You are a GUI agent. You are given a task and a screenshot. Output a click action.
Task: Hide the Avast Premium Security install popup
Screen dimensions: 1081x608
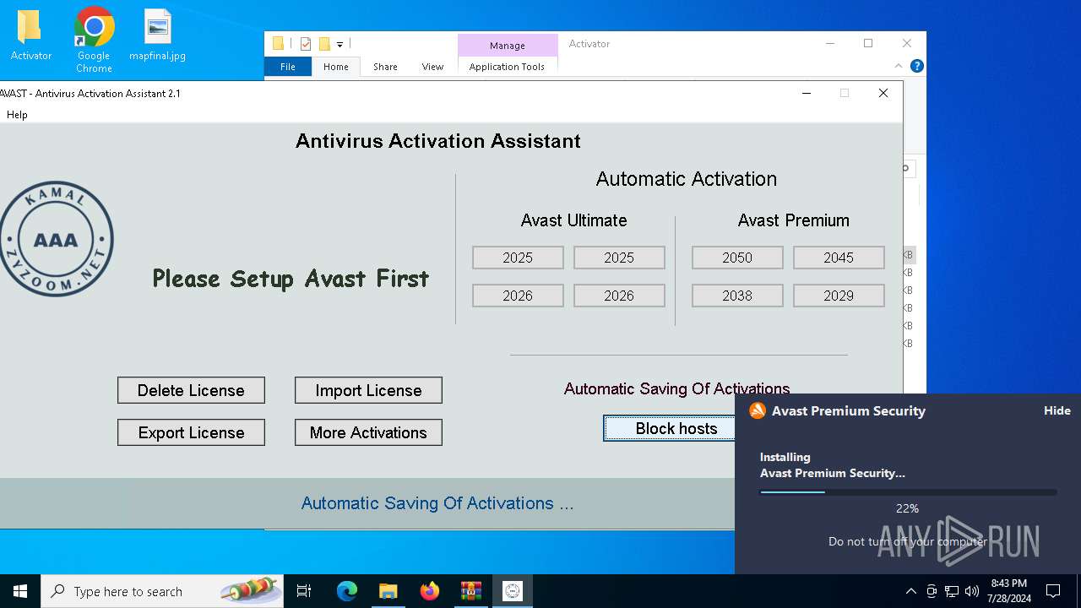coord(1057,410)
